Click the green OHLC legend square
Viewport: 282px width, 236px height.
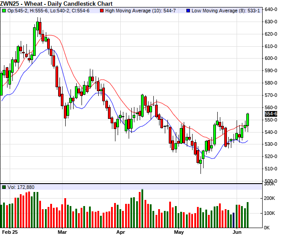click(4, 9)
